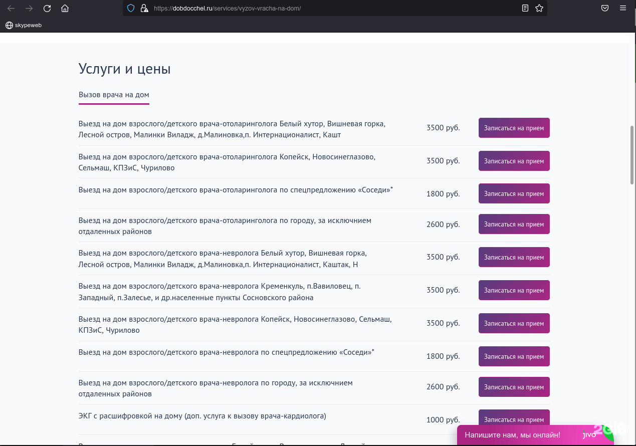Image resolution: width=636 pixels, height=446 pixels.
Task: Book first otolaryngologist Белый хутор visit
Action: click(514, 128)
